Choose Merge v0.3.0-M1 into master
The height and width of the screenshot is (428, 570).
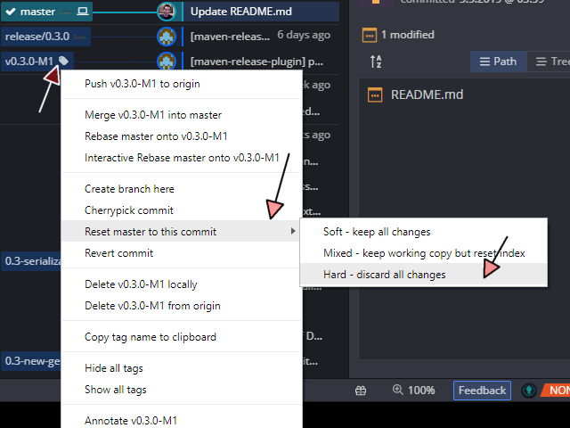pyautogui.click(x=182, y=115)
